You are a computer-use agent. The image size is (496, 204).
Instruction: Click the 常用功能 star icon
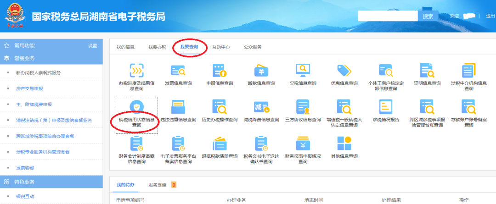pos(6,46)
